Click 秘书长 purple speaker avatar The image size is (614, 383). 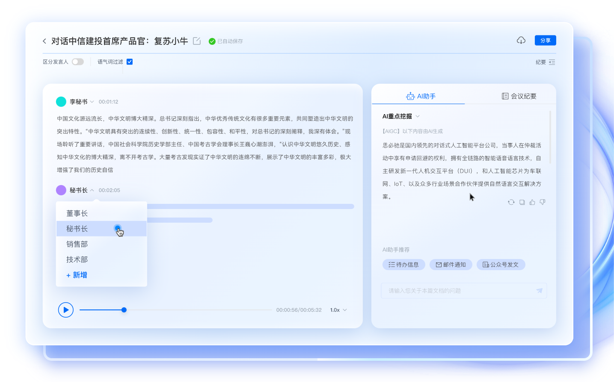click(61, 190)
